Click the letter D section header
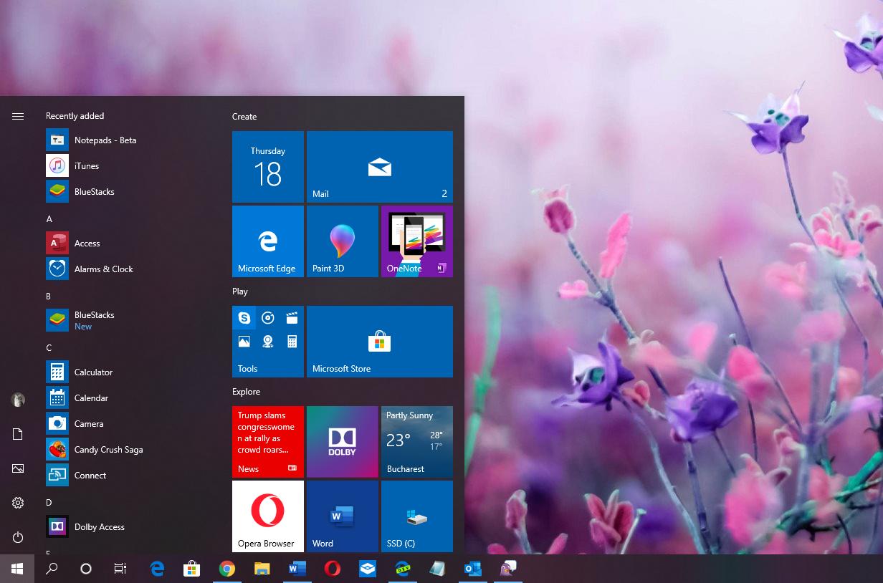 49,503
